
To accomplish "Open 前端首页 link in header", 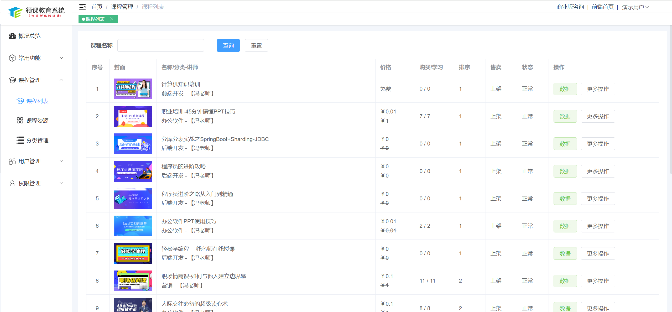I will 602,7.
